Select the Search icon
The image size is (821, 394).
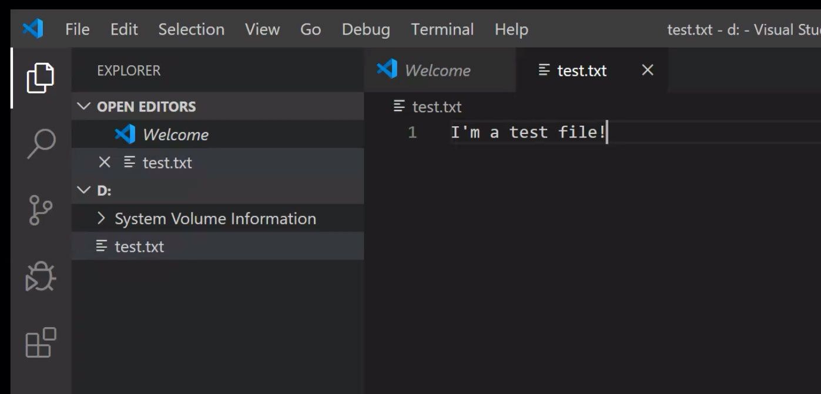[41, 143]
